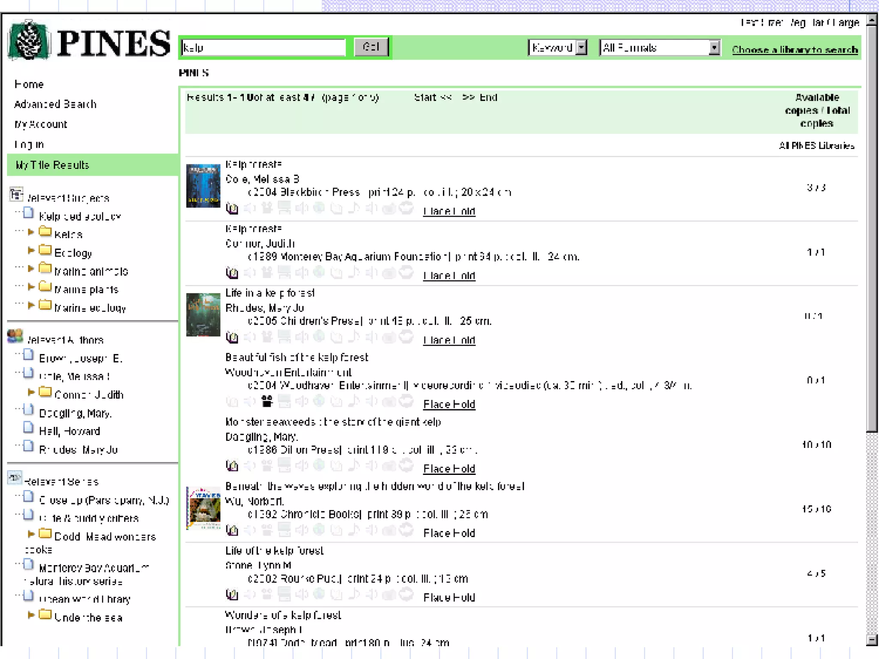Click video format icon for Beautiful fish result
The width and height of the screenshot is (879, 659).
coord(267,402)
